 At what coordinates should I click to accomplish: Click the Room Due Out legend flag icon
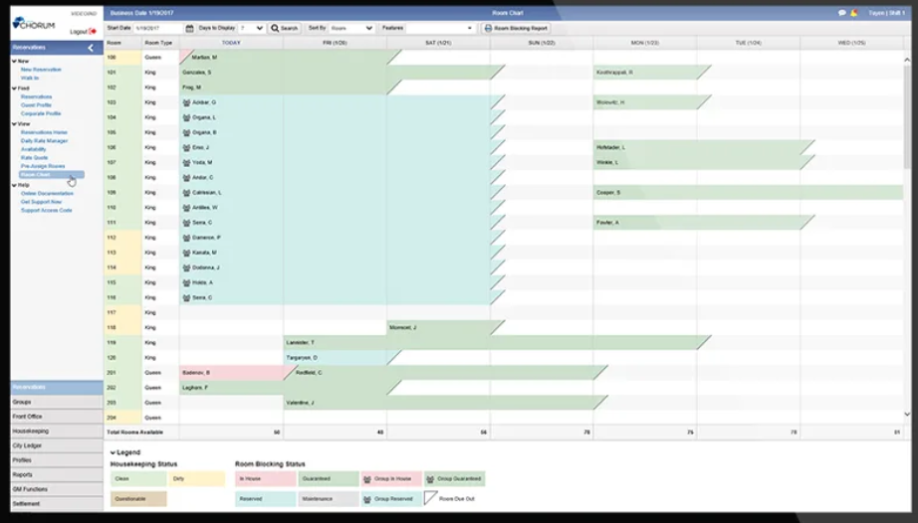click(x=430, y=498)
